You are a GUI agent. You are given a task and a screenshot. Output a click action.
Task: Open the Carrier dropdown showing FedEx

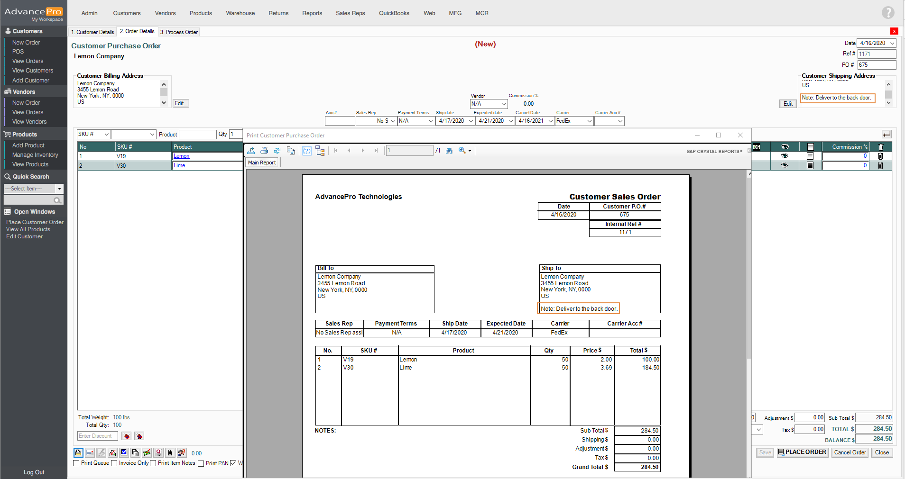point(589,121)
